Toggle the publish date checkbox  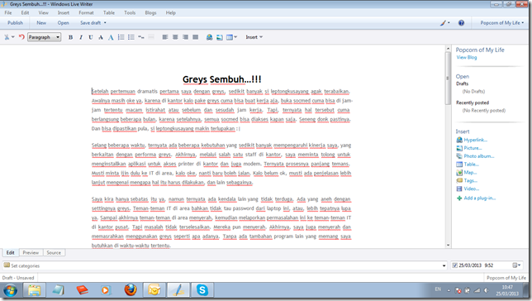click(x=454, y=265)
